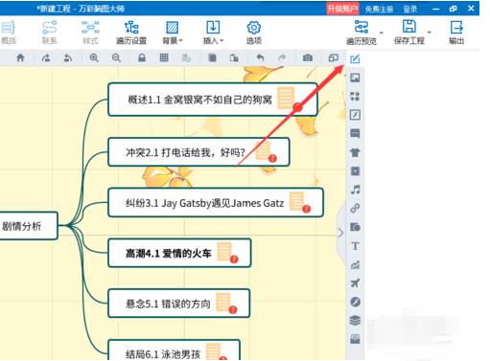Expand the arrow beside 遍历预览
The image size is (490, 361).
click(382, 33)
